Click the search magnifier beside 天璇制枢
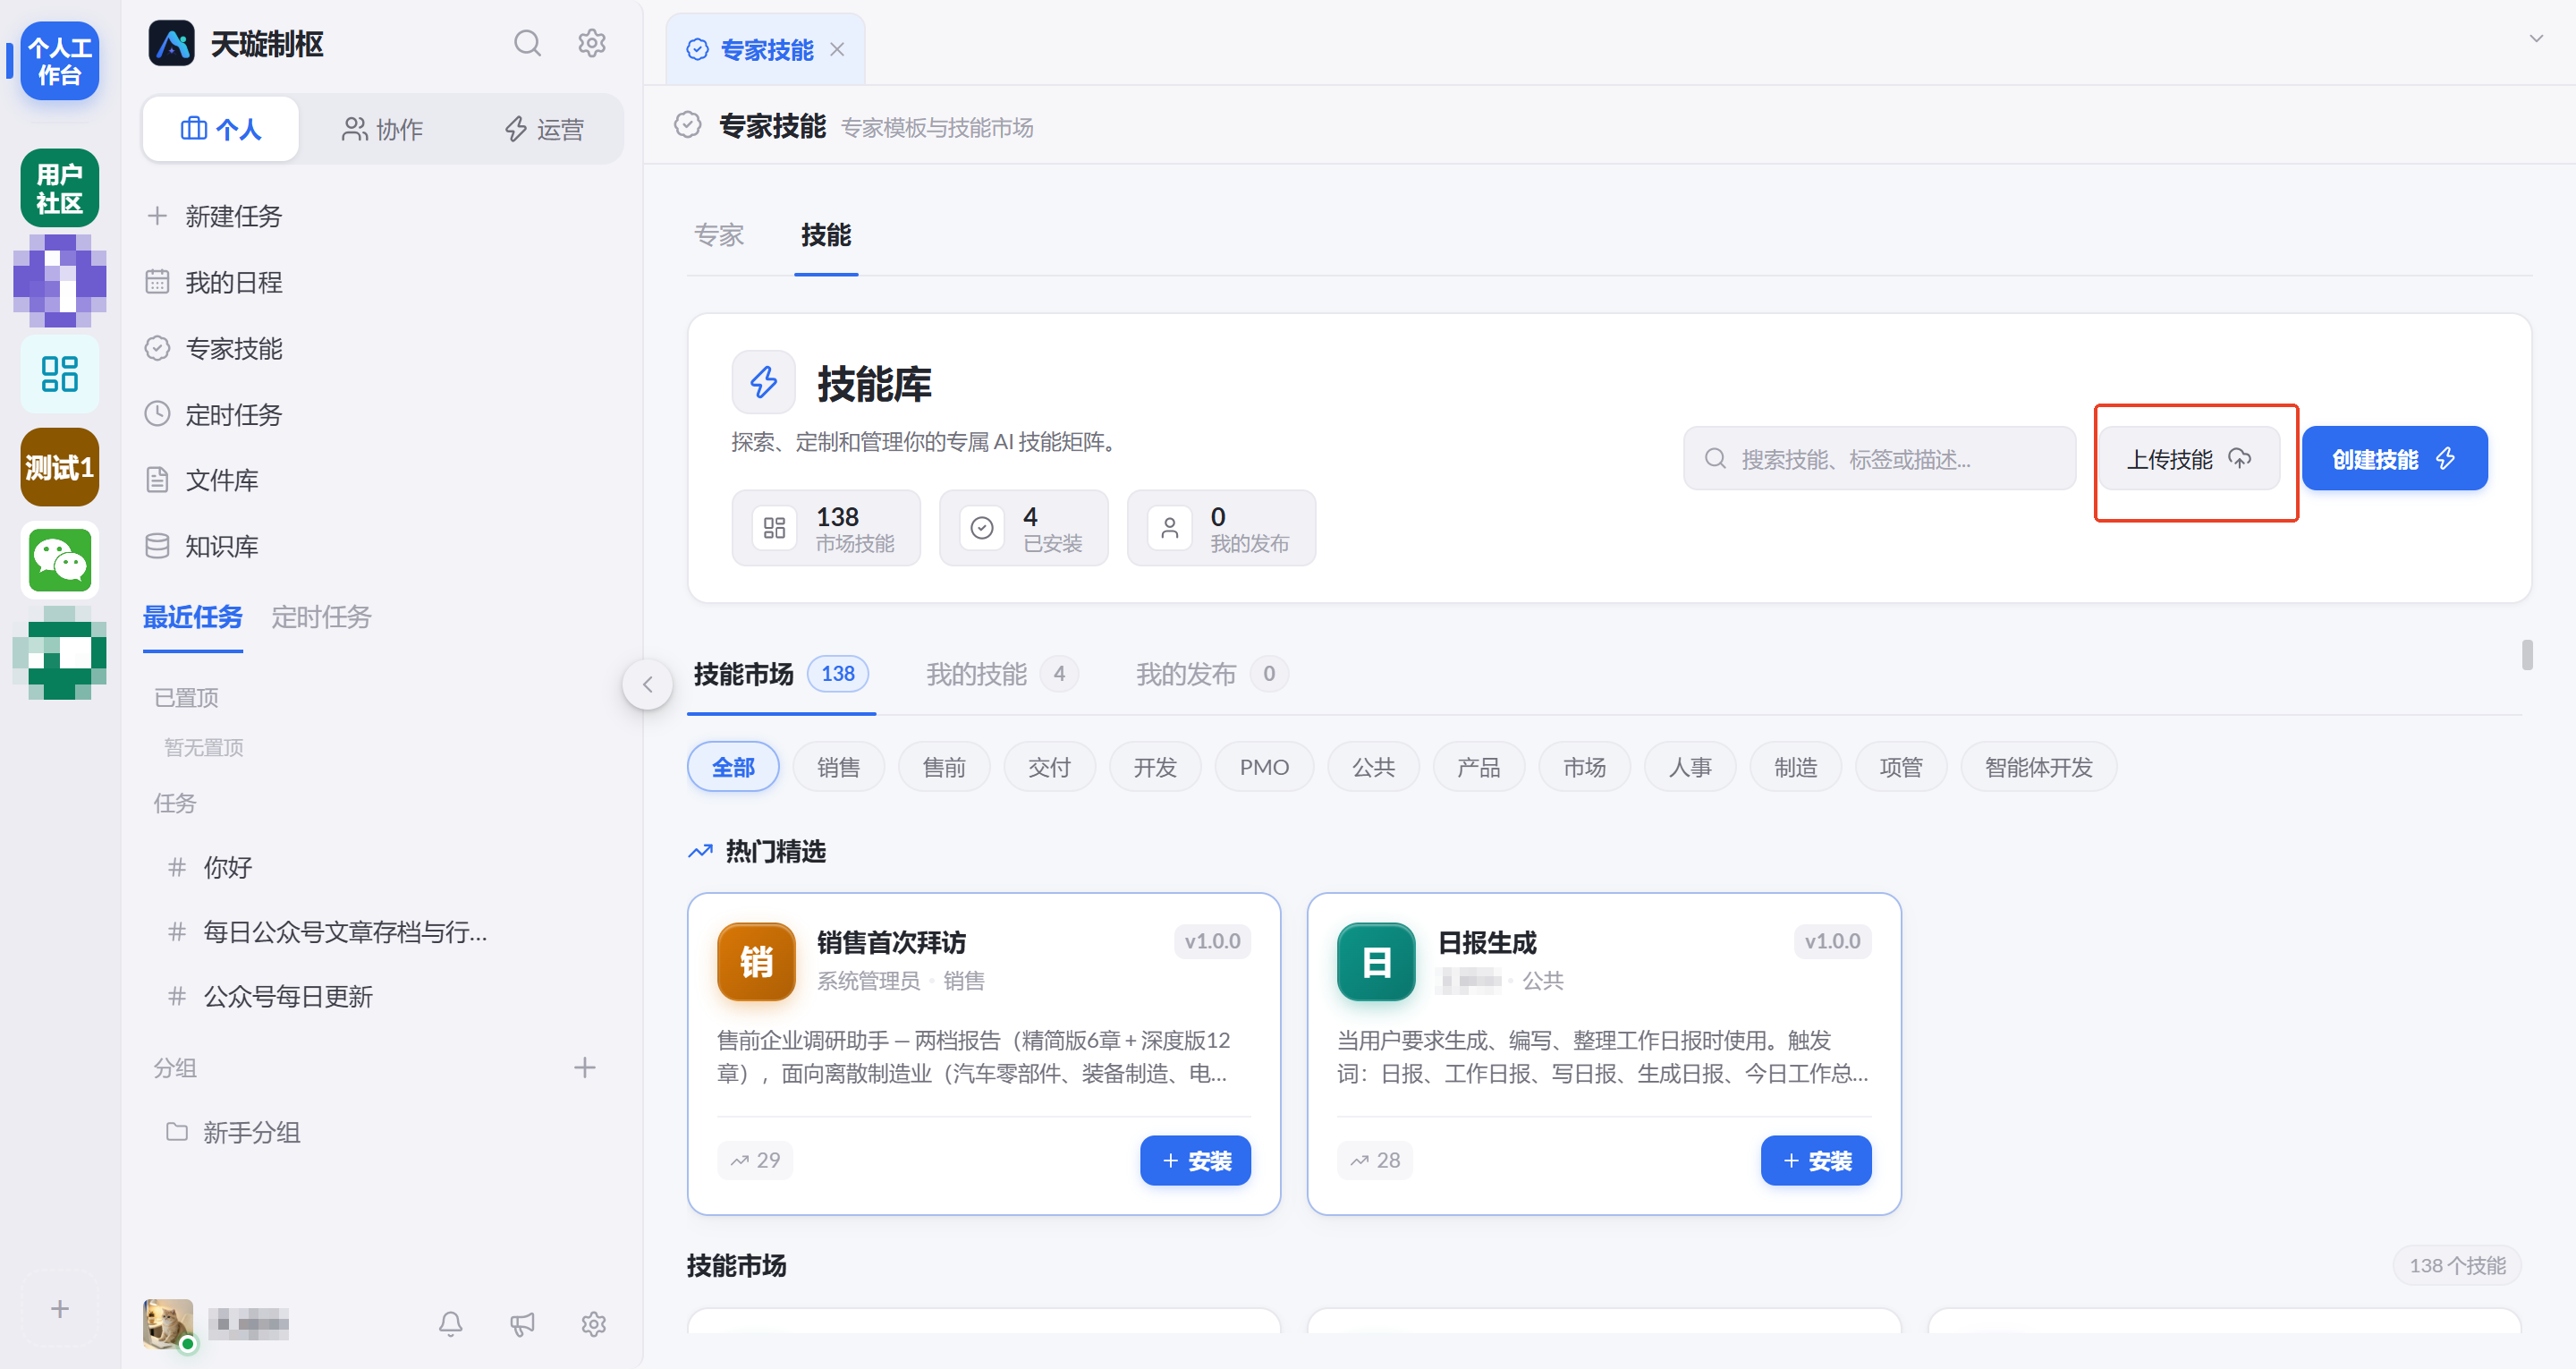 527,43
